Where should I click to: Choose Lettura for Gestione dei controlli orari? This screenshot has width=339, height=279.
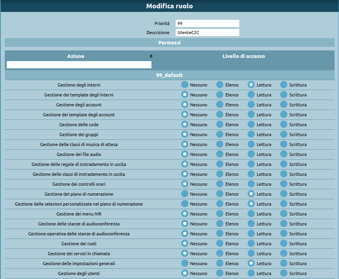pyautogui.click(x=251, y=184)
